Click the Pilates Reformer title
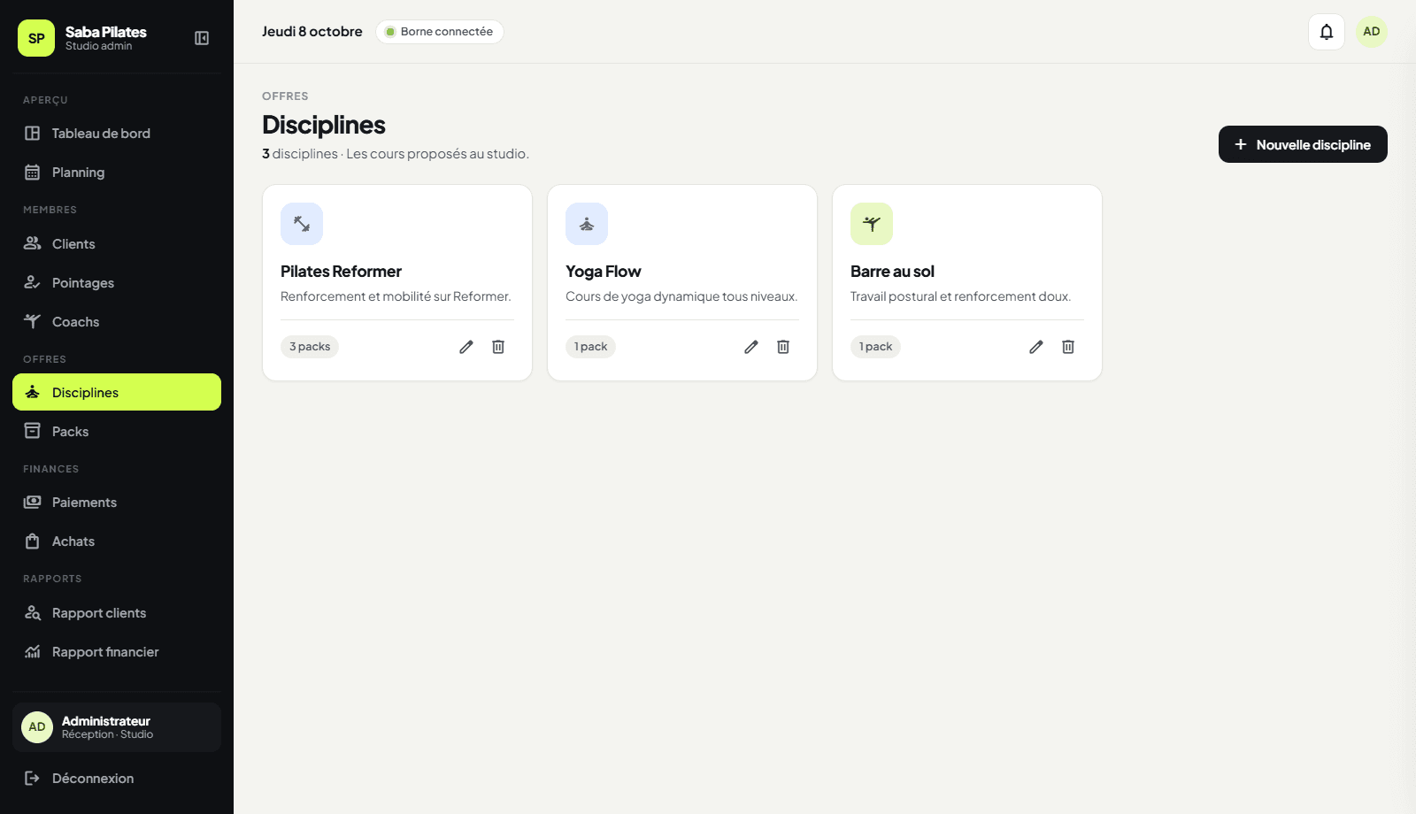 (341, 272)
